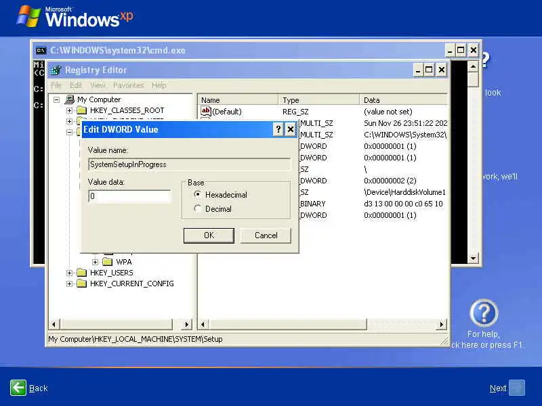The width and height of the screenshot is (542, 406).
Task: Click the (Default) value name
Action: pos(227,112)
